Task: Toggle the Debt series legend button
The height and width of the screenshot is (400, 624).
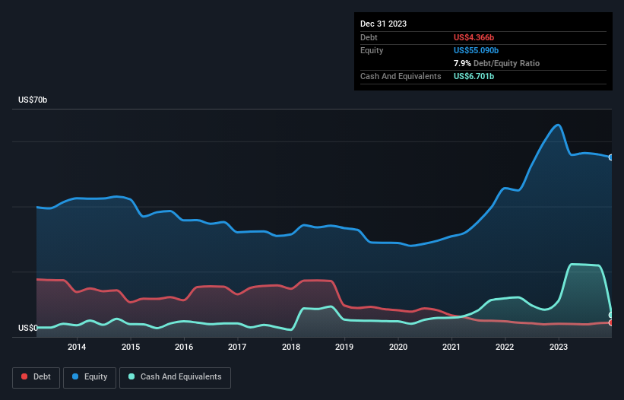Action: coord(36,377)
